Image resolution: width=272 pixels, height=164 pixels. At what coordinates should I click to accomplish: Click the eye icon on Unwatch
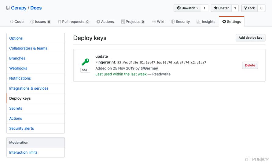[179, 8]
